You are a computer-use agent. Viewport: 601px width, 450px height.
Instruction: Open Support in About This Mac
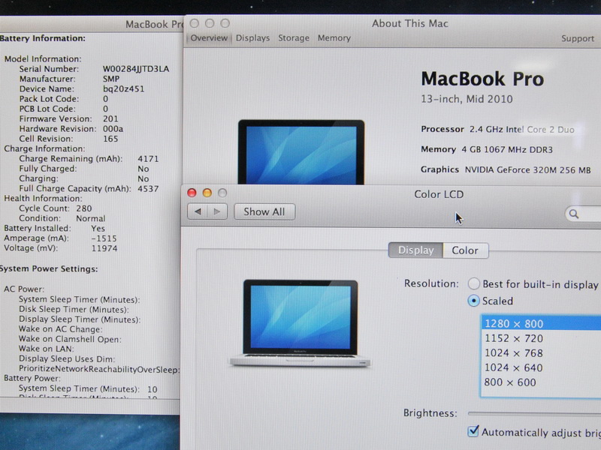pos(578,38)
